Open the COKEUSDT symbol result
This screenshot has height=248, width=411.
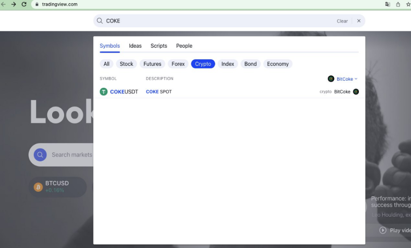[229, 91]
